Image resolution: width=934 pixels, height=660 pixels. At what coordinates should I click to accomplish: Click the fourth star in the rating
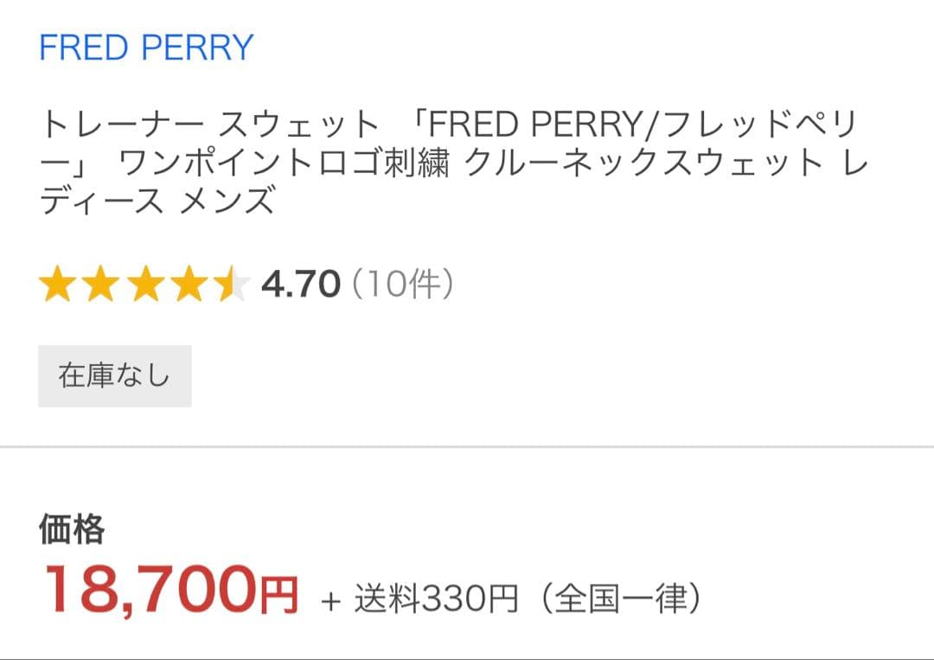coord(186,284)
